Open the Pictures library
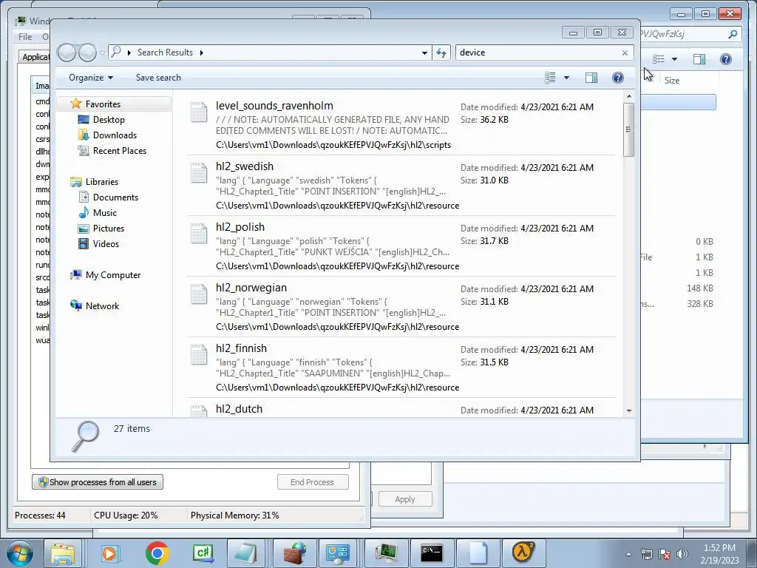 tap(109, 228)
